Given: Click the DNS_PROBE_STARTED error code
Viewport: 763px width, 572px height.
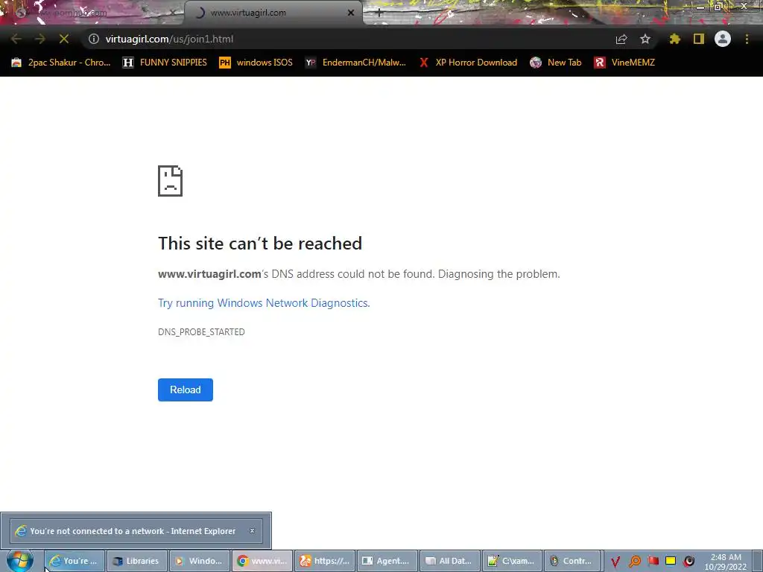Looking at the screenshot, I should click(201, 331).
